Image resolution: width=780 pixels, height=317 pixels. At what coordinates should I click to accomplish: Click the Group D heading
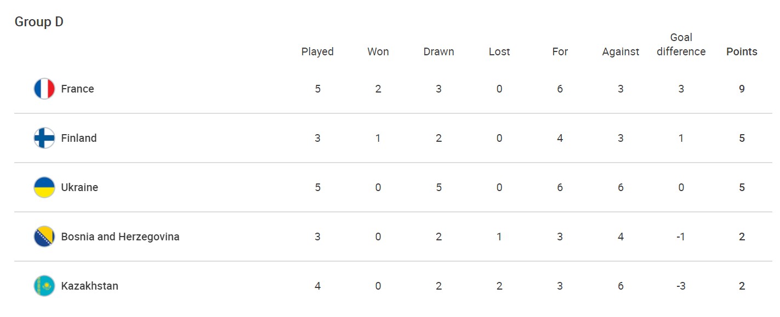point(39,22)
